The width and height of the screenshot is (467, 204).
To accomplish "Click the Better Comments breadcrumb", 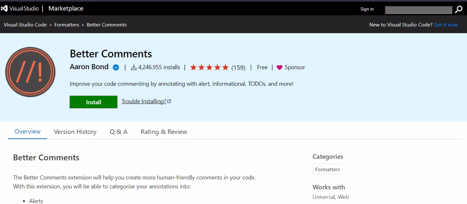I will point(107,25).
